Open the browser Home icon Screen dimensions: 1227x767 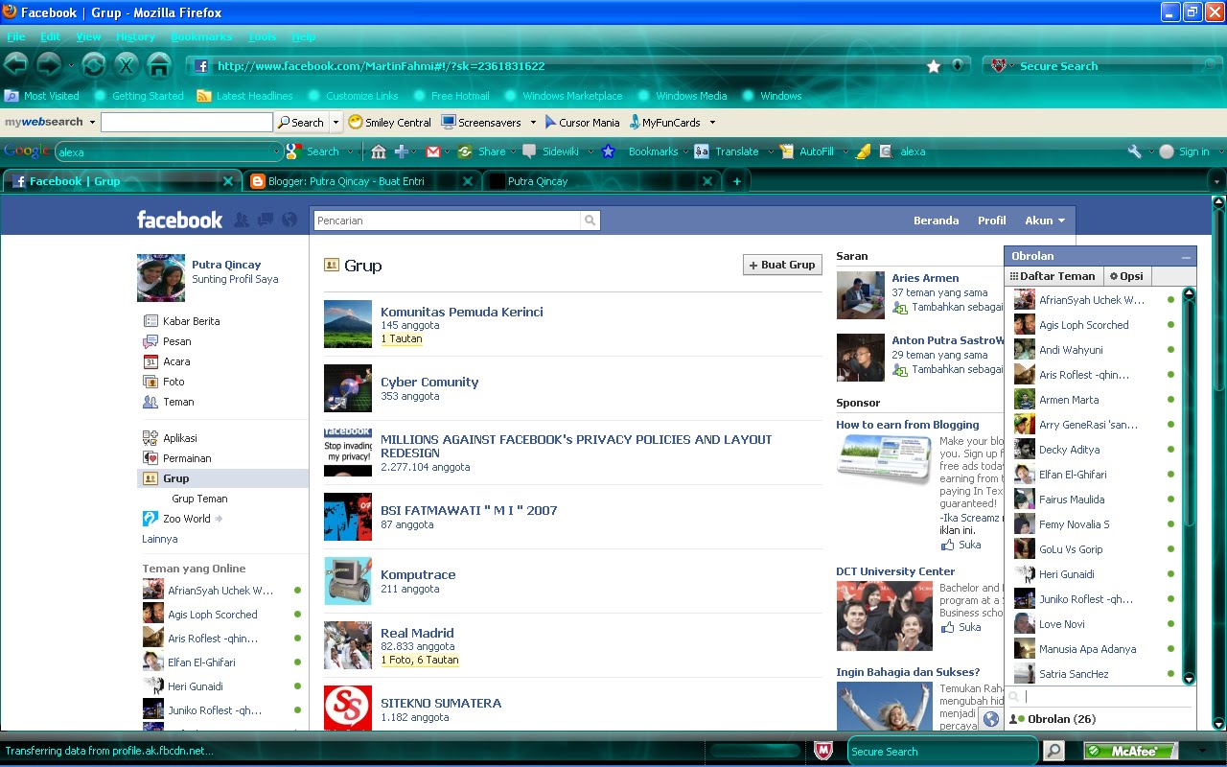coord(159,65)
